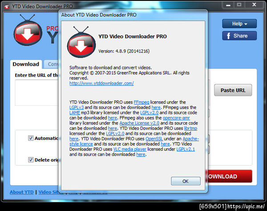Click the red DOWNLOAD button
267x211 pixels.
[230, 176]
